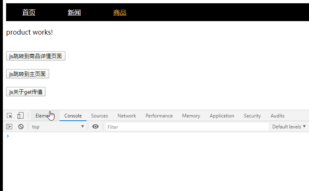The height and width of the screenshot is (191, 309).
Task: Navigate to the 首页 link
Action: [29, 13]
